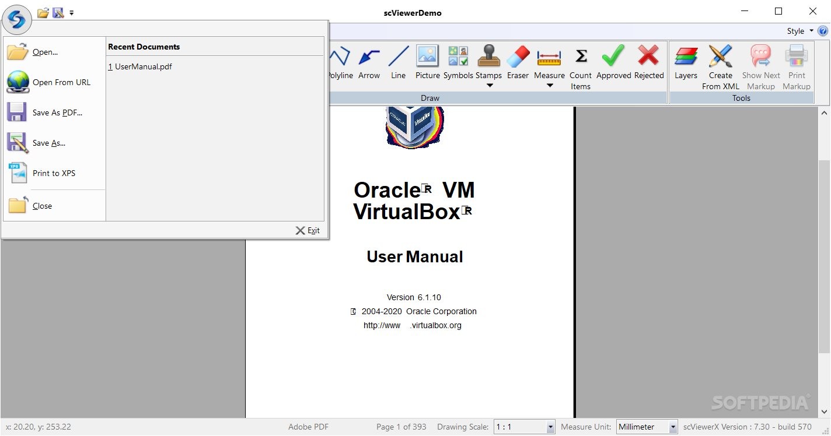Click the virtualbox.org URL on the page
Viewport: 831px width, 436px height.
[x=413, y=325]
